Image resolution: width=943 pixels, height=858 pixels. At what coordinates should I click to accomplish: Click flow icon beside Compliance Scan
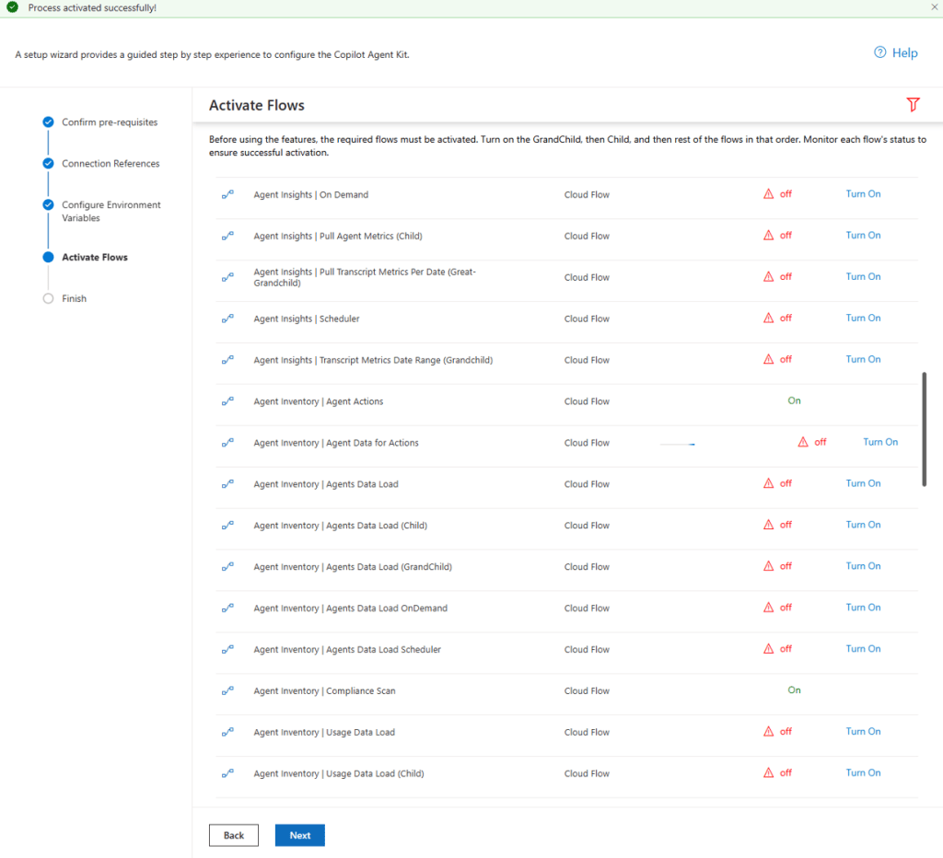[227, 690]
